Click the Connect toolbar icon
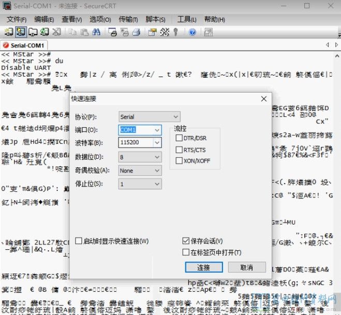 point(9,32)
